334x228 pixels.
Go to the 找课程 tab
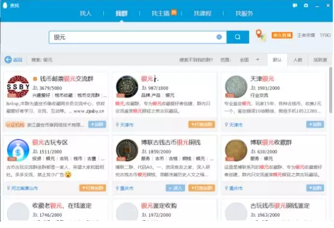(x=202, y=13)
